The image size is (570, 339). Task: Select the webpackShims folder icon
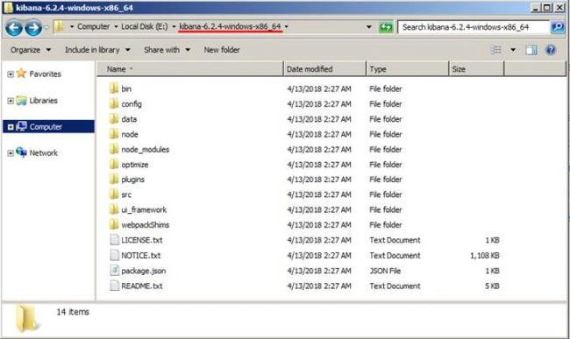point(114,225)
